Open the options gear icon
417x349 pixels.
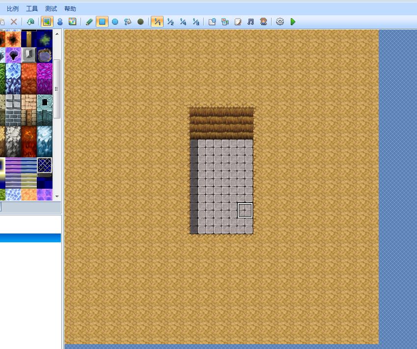pyautogui.click(x=280, y=22)
